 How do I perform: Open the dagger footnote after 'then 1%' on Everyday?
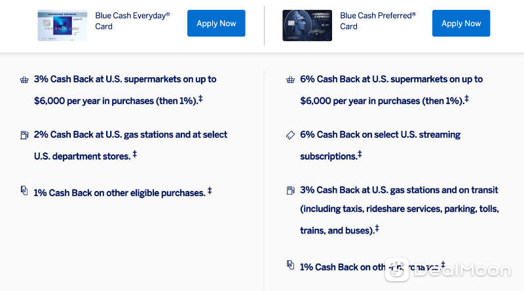200,99
